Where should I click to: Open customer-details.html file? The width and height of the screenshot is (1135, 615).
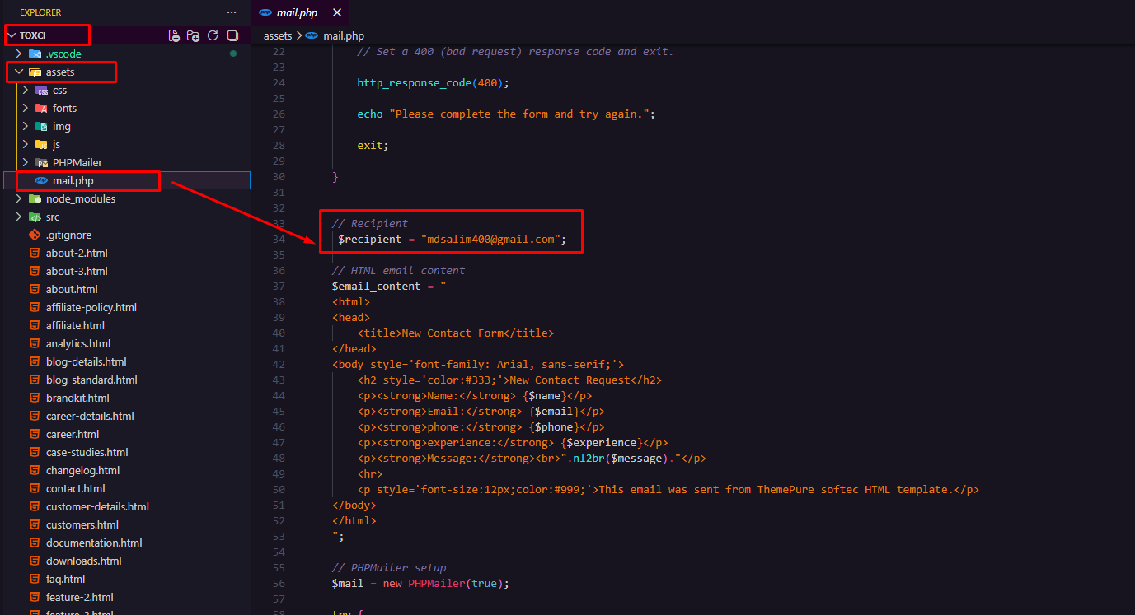click(x=125, y=506)
